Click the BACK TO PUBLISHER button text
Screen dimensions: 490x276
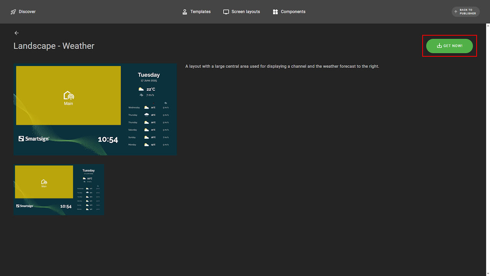pos(468,12)
